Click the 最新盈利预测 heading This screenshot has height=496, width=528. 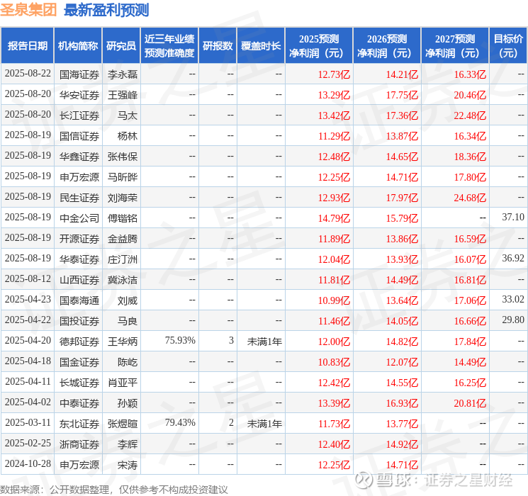coord(106,10)
